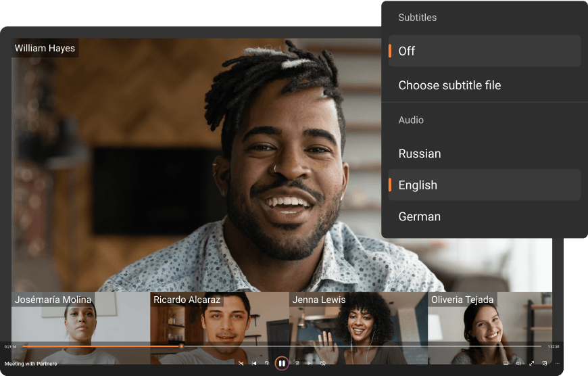
Task: Skip to the previous track
Action: [x=254, y=363]
